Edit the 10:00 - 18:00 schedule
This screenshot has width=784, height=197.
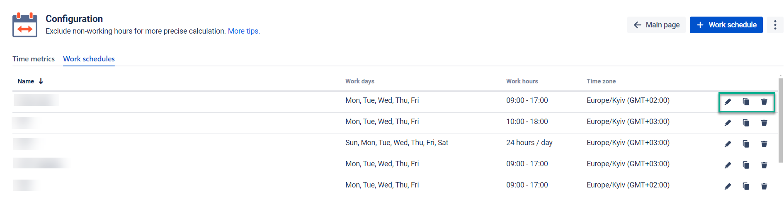[x=728, y=123]
